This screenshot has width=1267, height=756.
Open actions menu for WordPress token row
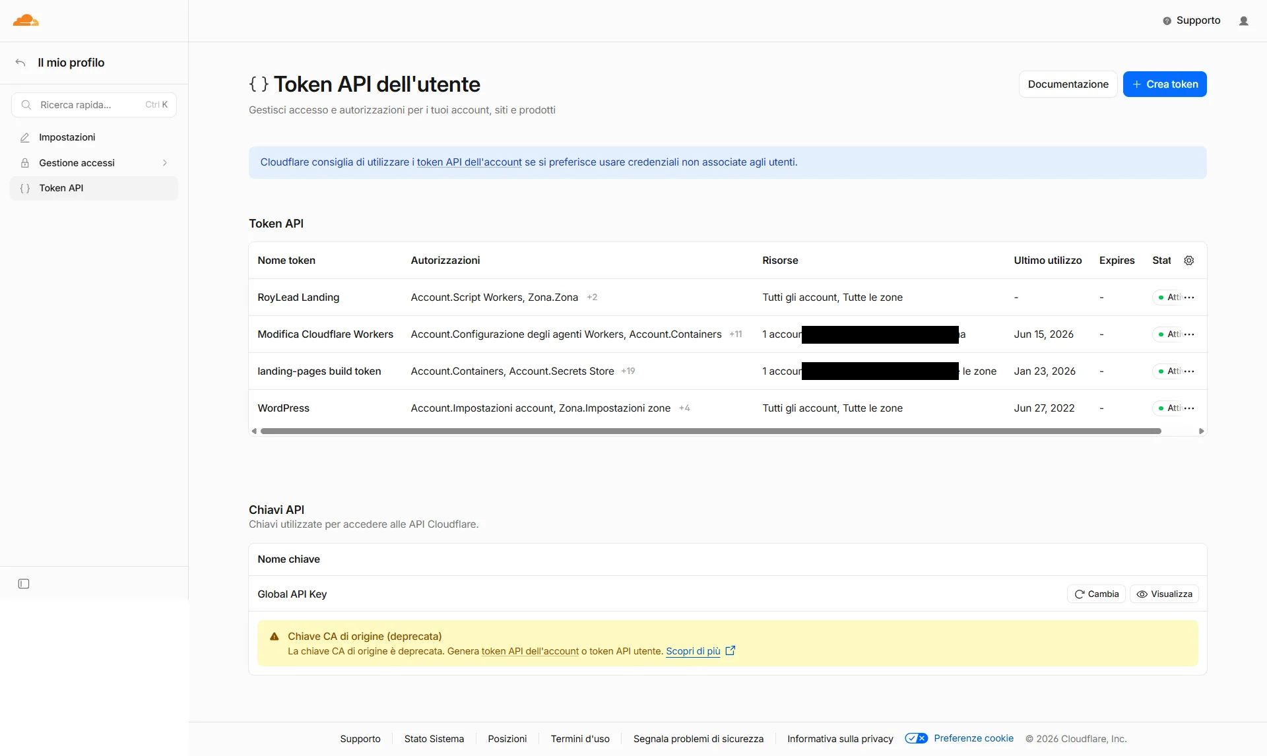tap(1190, 408)
